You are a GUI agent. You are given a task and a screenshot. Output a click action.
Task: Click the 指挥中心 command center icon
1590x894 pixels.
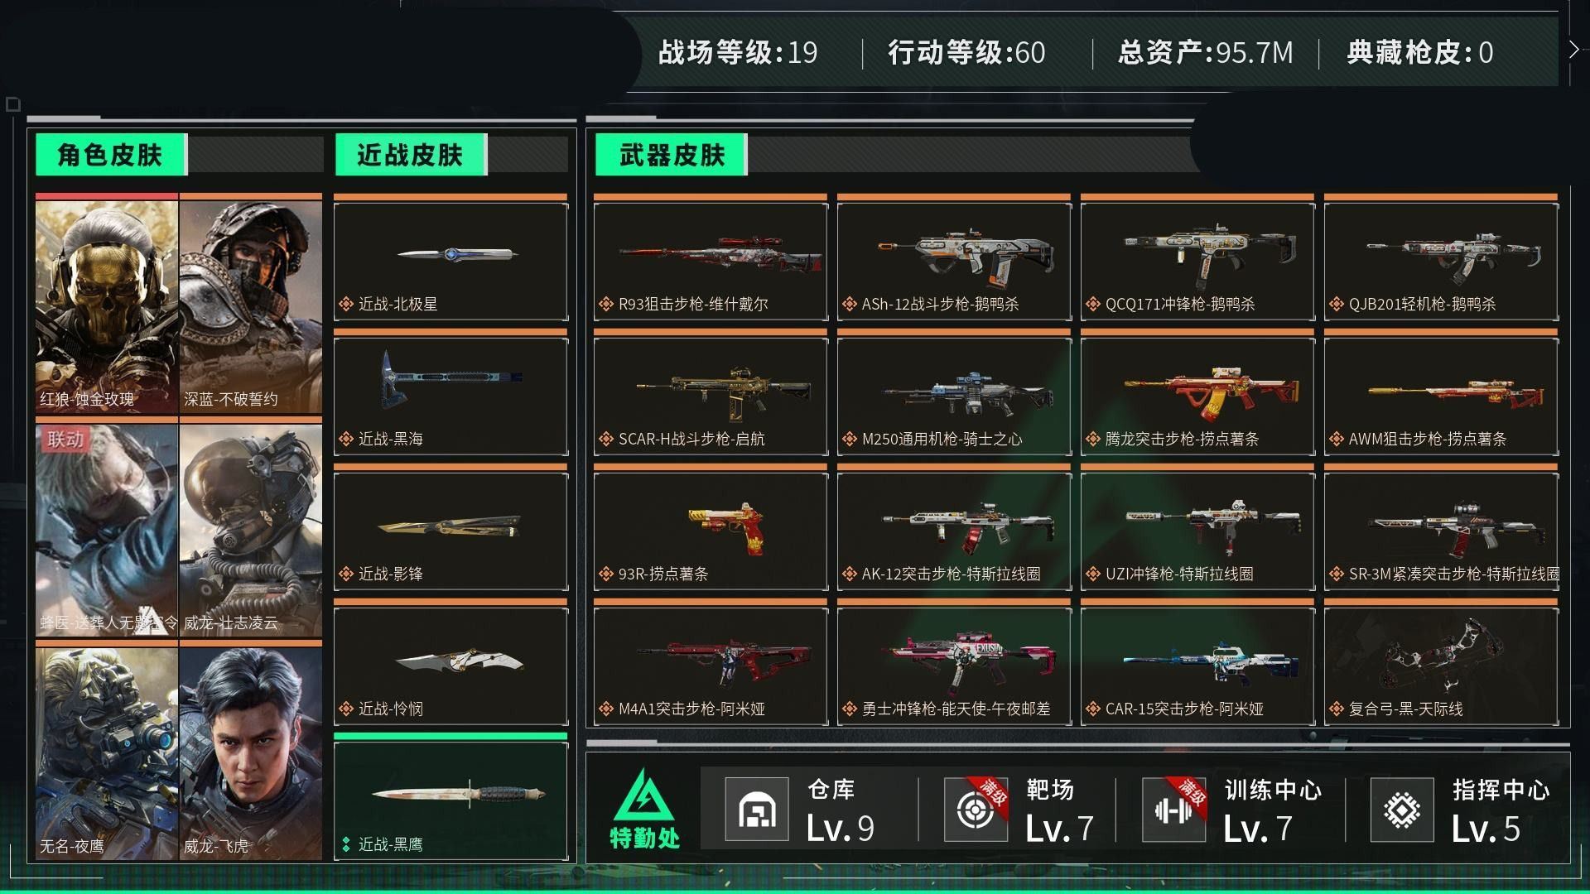(1402, 810)
